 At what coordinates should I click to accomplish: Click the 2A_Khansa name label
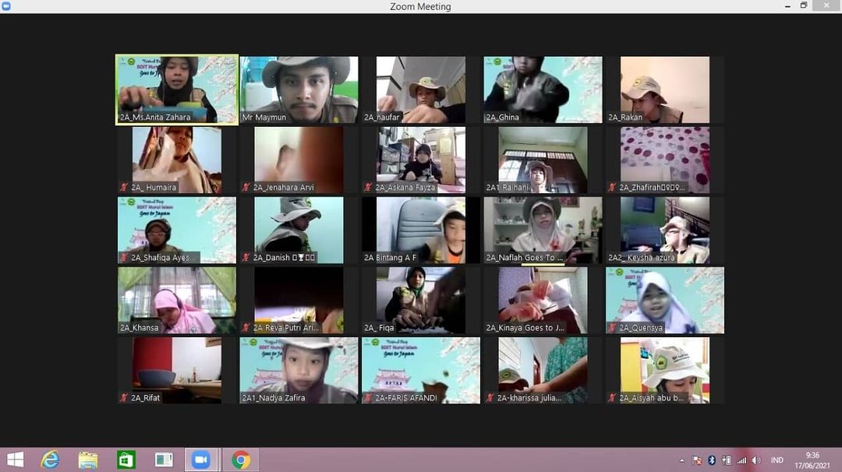click(140, 328)
